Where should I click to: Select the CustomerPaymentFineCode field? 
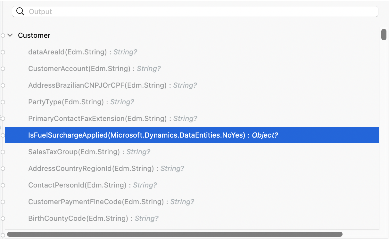pos(112,202)
